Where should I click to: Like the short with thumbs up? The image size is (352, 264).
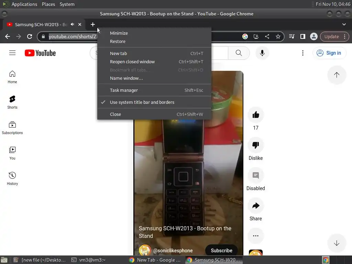click(x=256, y=115)
